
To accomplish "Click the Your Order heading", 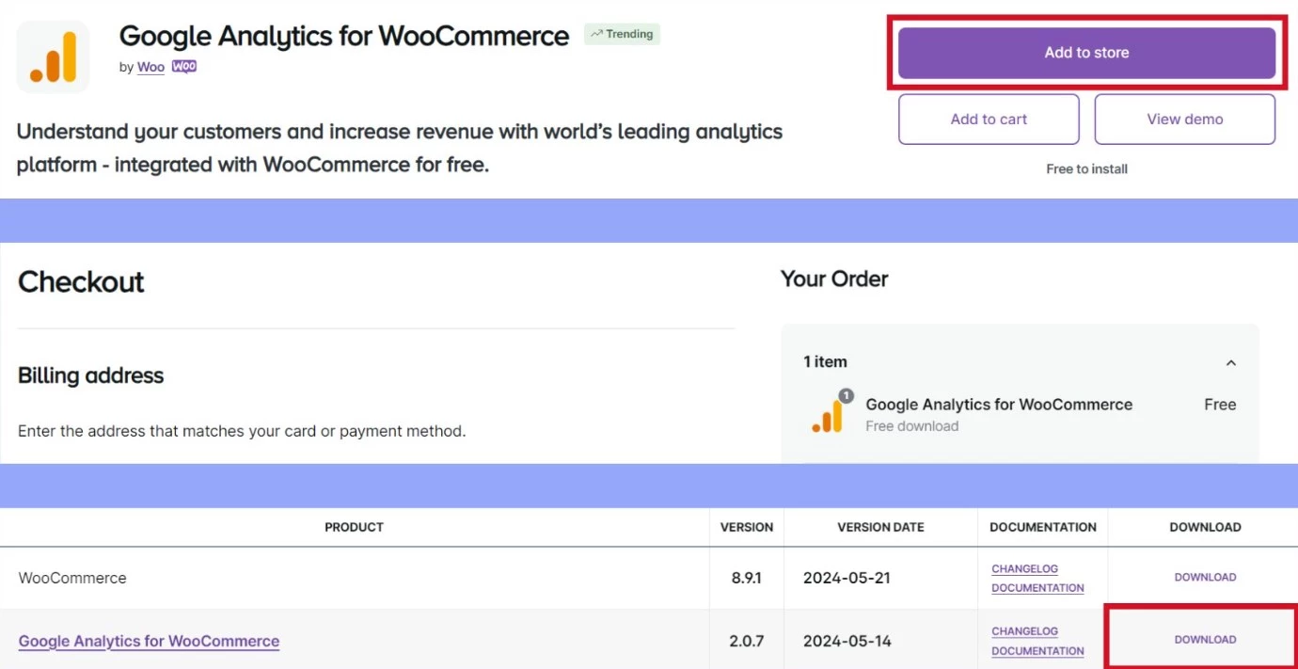I will [x=834, y=279].
